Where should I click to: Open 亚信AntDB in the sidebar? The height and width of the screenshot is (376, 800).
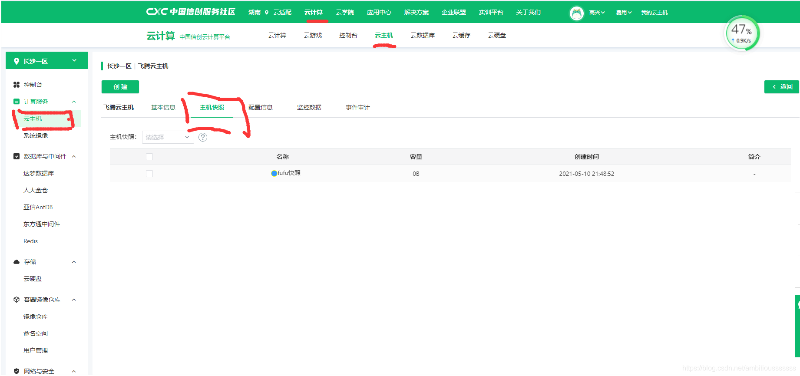(x=38, y=207)
